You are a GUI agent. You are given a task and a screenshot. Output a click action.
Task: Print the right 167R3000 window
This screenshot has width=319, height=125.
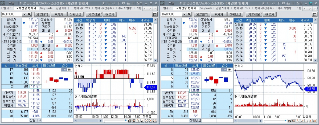[x=288, y=3]
